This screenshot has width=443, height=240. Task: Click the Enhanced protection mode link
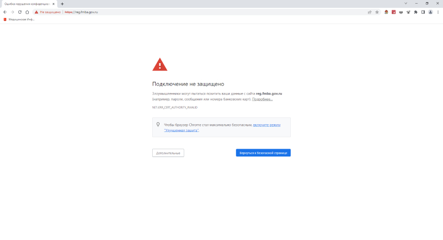222,127
